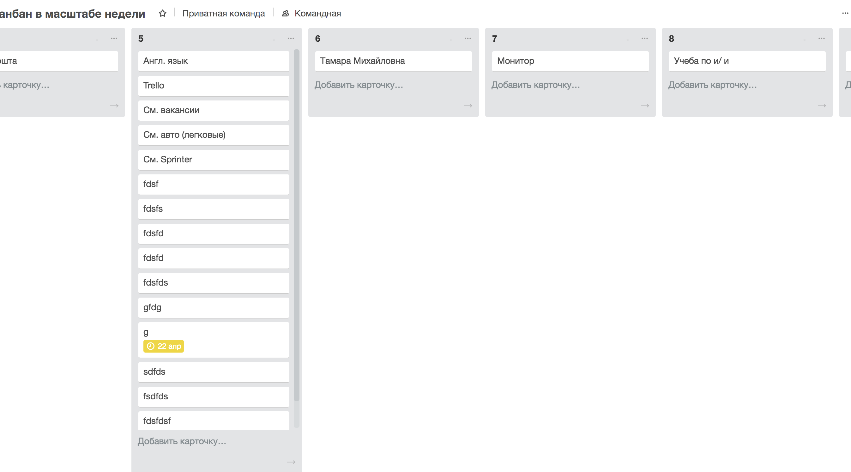Add a card to list 7

[535, 85]
